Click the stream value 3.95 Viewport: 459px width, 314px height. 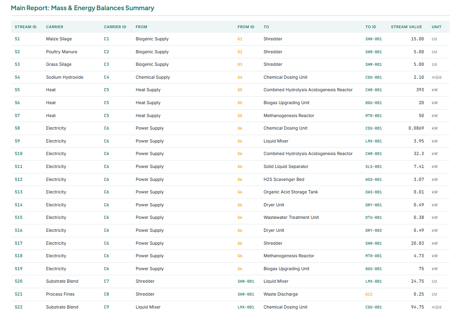(419, 141)
